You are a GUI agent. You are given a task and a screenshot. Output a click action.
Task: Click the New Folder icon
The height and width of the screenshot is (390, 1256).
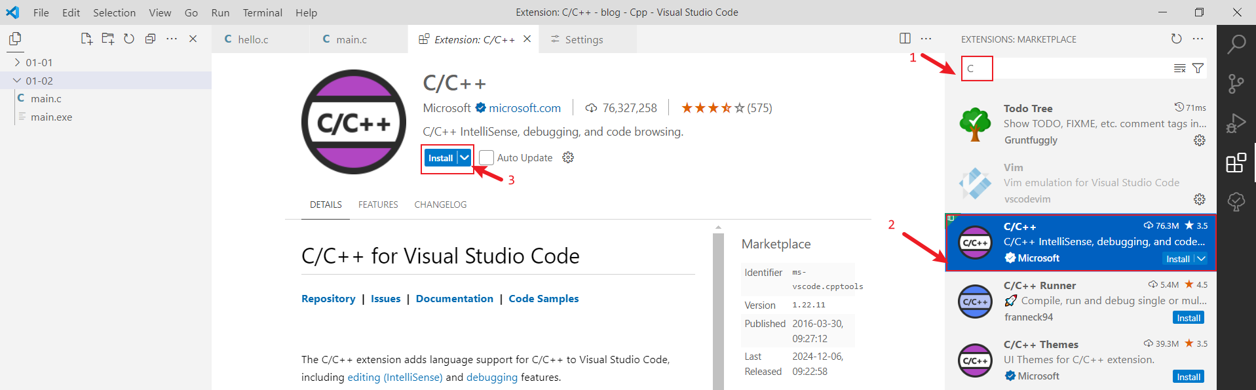point(108,39)
